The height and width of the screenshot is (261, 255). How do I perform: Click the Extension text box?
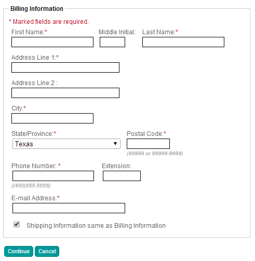122,176
